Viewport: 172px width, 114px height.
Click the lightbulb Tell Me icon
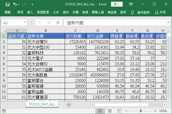[132, 12]
